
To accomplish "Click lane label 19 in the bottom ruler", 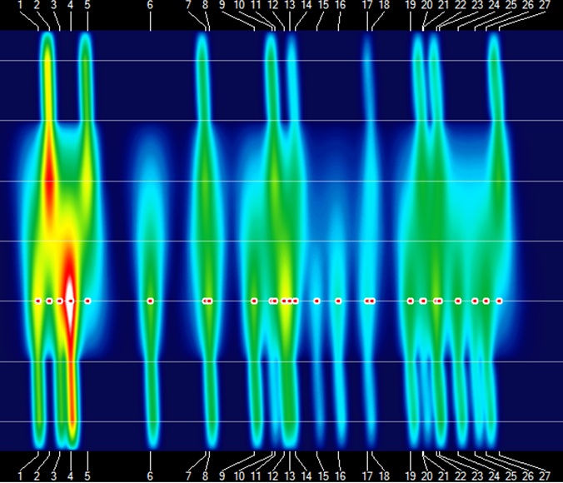I will click(410, 476).
